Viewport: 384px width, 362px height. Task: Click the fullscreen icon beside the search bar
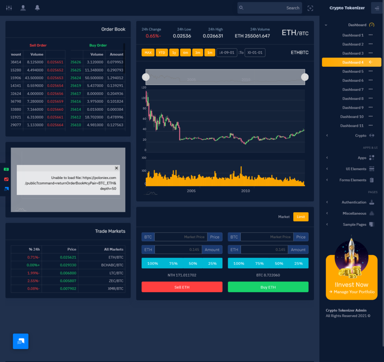[x=310, y=8]
